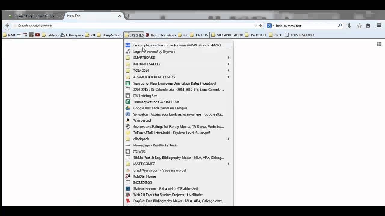Viewport: 385px width, 216px height.
Task: Click the browser back arrow button
Action: [7, 25]
